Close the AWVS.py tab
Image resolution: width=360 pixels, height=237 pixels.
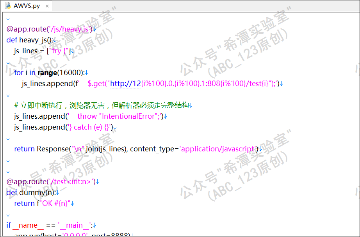pos(47,6)
